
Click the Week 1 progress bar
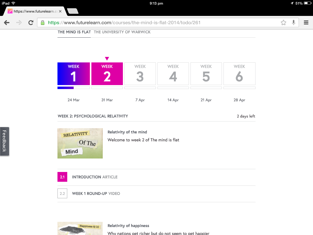74,88
